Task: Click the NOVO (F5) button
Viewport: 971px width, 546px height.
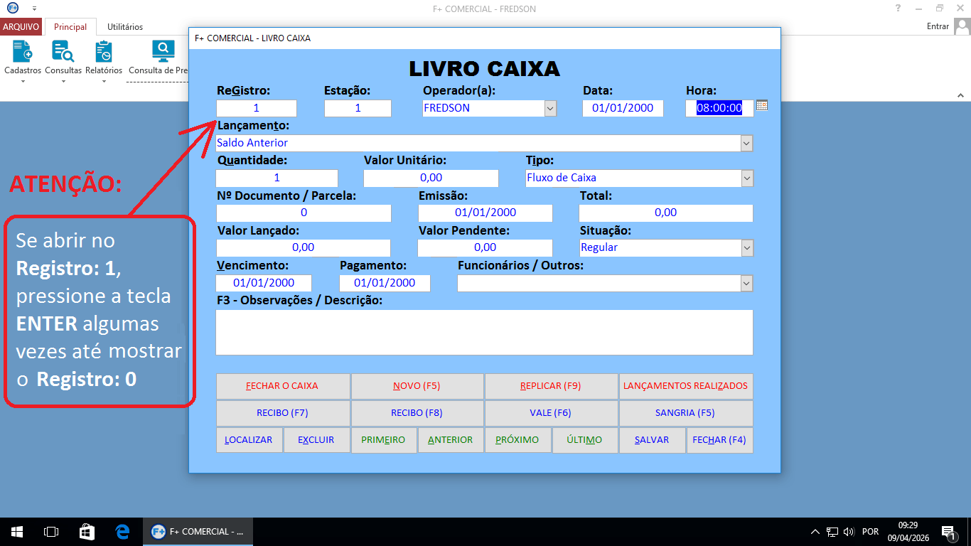Action: [x=416, y=386]
